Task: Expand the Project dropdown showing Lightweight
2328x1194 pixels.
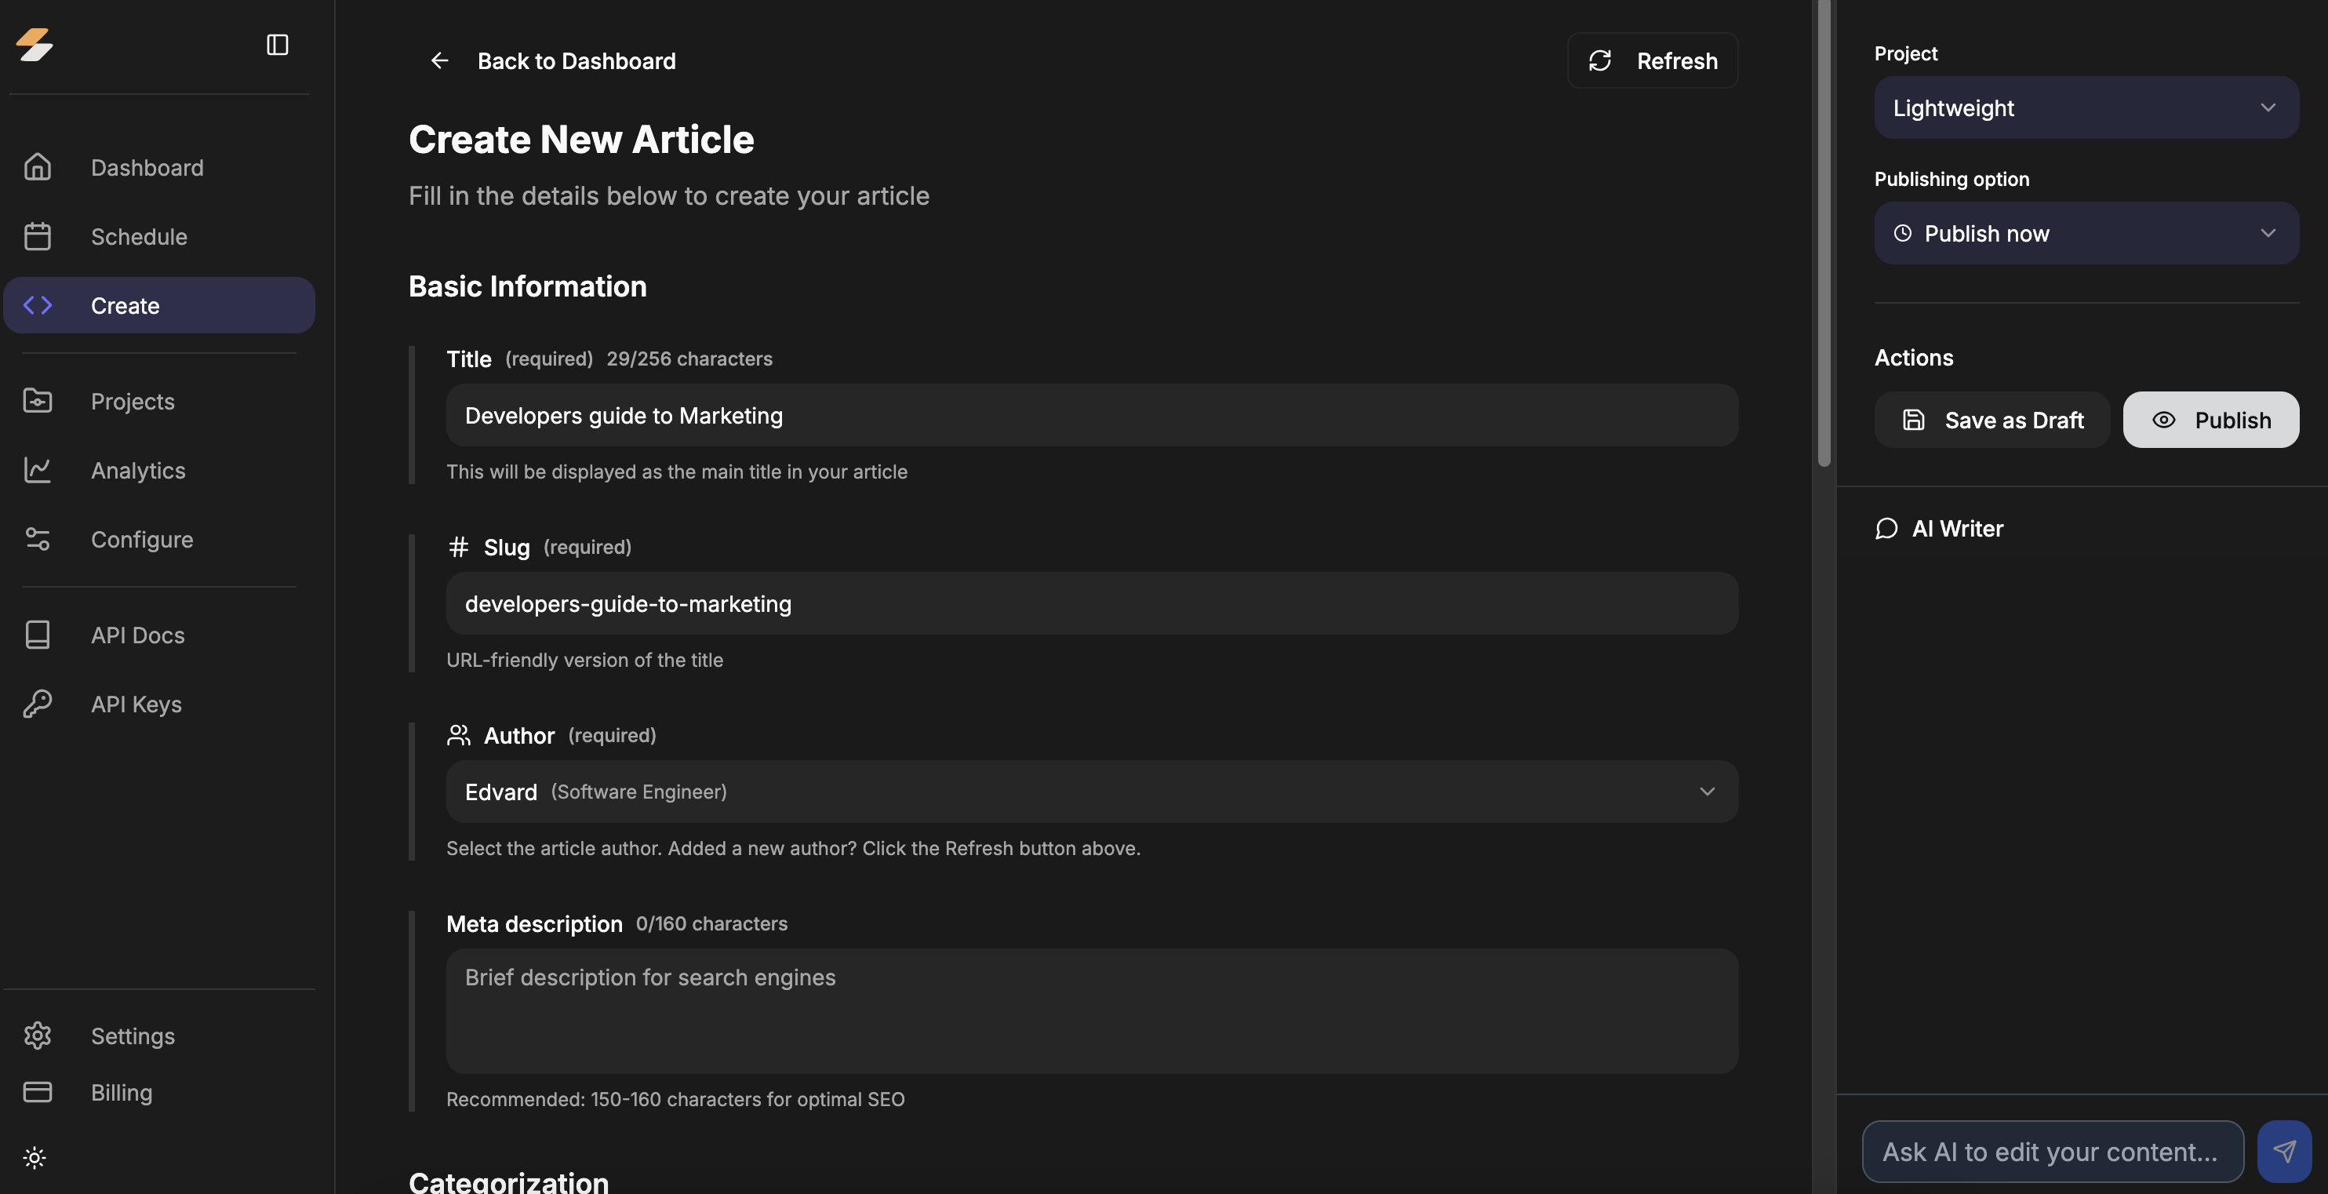Action: (2086, 107)
